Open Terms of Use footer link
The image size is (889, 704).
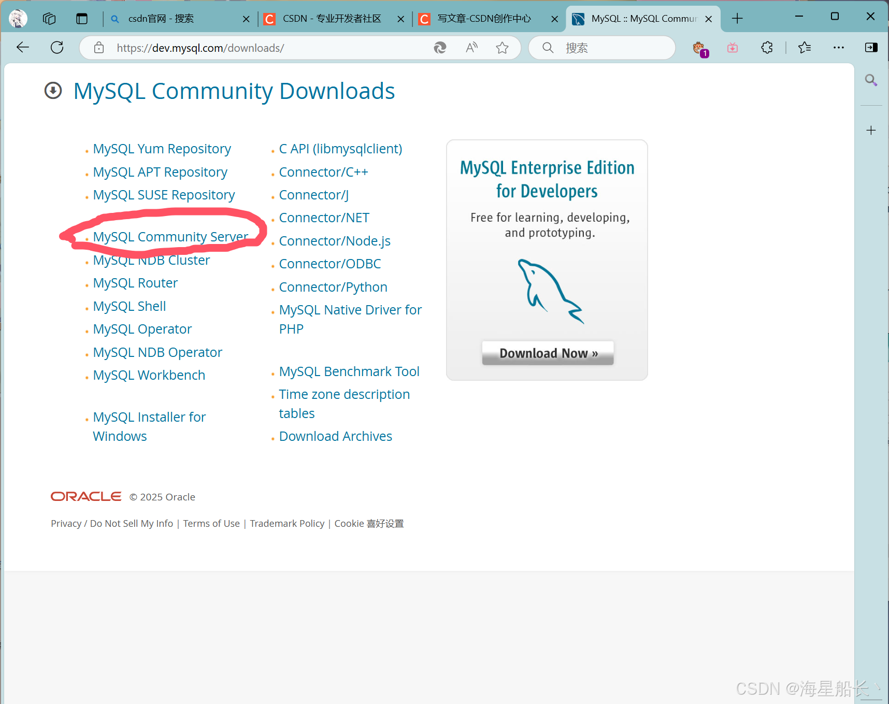[x=211, y=523]
